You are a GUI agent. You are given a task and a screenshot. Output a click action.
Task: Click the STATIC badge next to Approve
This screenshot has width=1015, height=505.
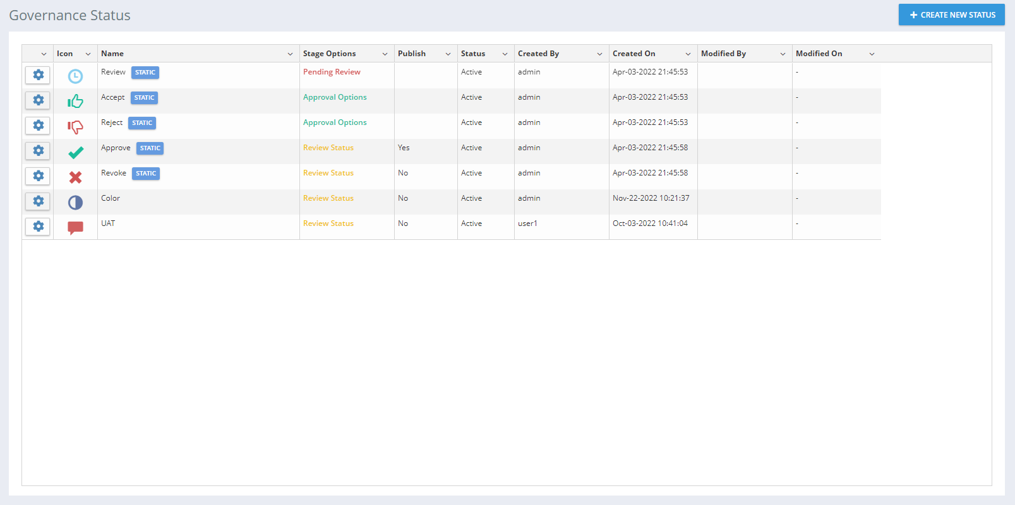(x=150, y=148)
